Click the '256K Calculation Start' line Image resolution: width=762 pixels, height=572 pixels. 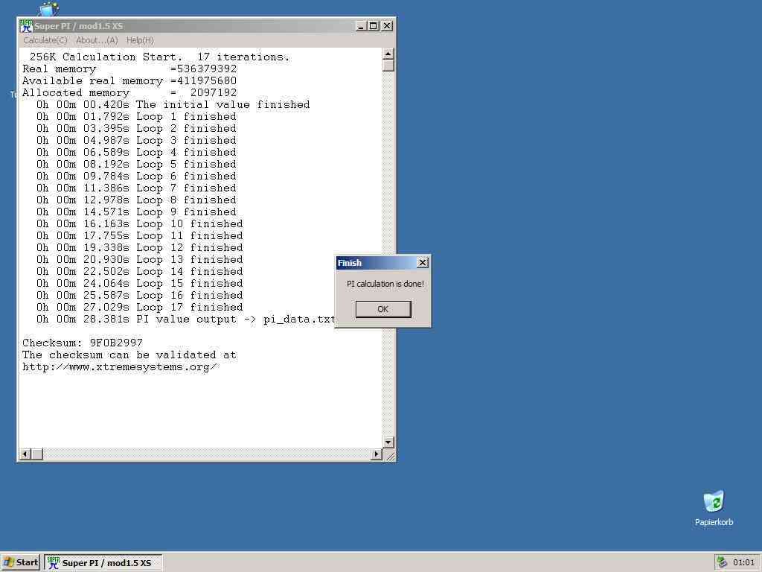[x=159, y=57]
